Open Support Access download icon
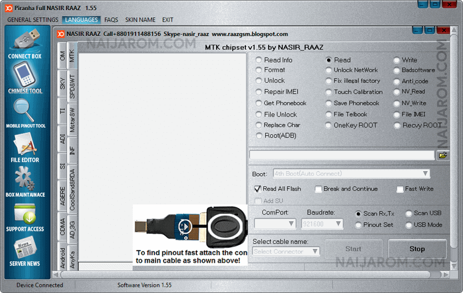463x293 pixels. (x=25, y=213)
